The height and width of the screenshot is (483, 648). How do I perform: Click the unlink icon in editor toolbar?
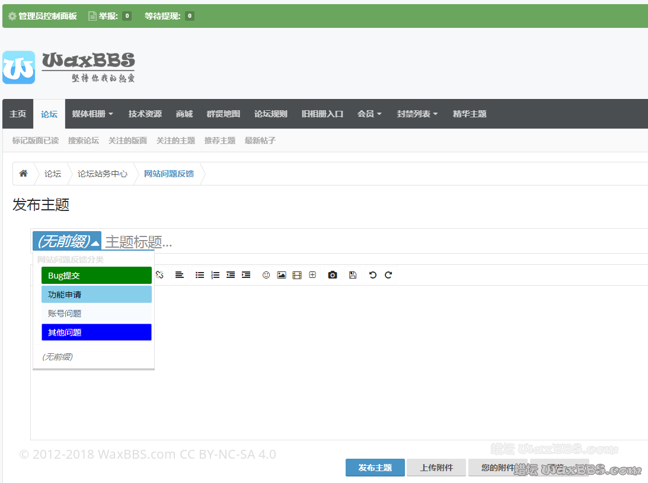[159, 275]
